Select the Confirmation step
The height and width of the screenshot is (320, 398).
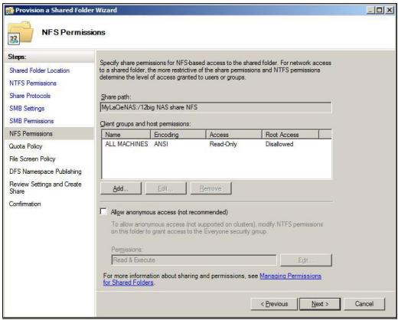[x=25, y=204]
